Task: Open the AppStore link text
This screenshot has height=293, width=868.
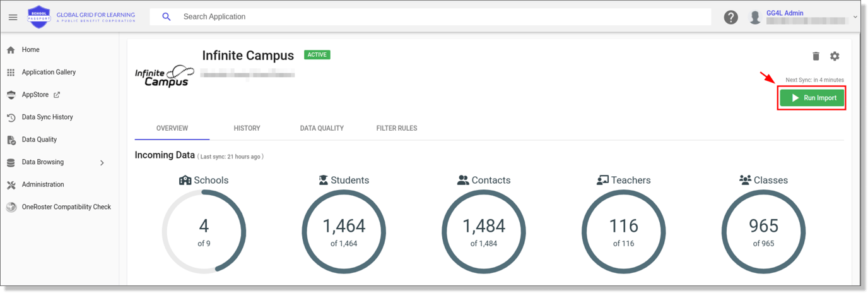Action: pyautogui.click(x=35, y=95)
